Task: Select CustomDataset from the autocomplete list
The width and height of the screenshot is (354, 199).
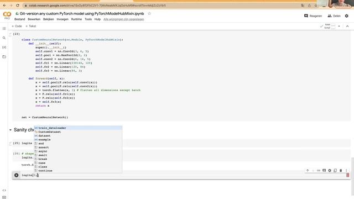Action: pyautogui.click(x=78, y=132)
